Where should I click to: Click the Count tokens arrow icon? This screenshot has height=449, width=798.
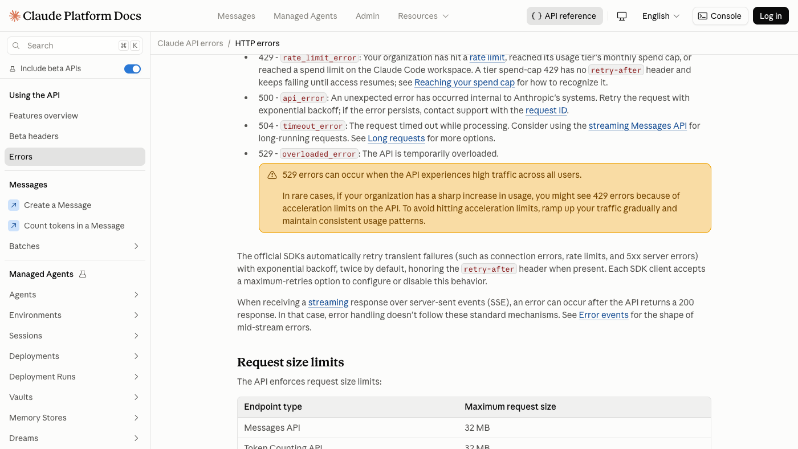click(14, 226)
